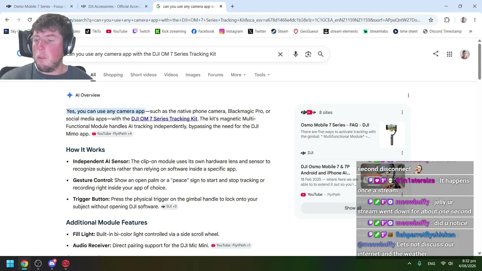Expand the More search filters dropdown
Screen dimensions: 482x271
click(238, 75)
